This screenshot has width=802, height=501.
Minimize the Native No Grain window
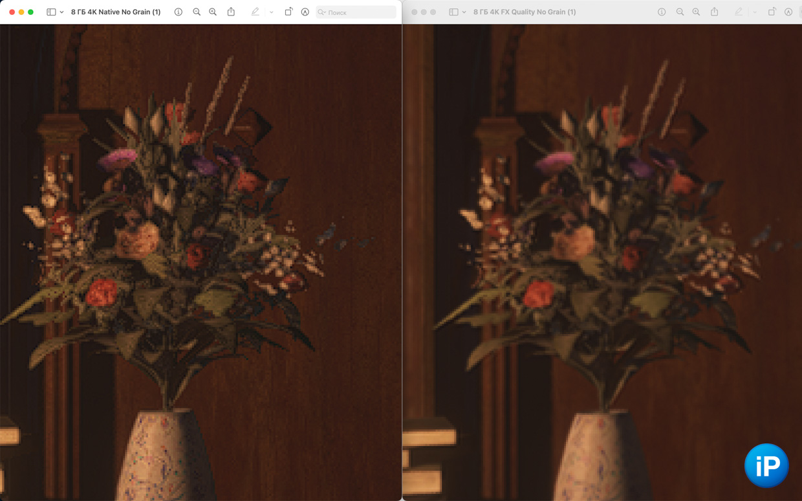tap(21, 12)
